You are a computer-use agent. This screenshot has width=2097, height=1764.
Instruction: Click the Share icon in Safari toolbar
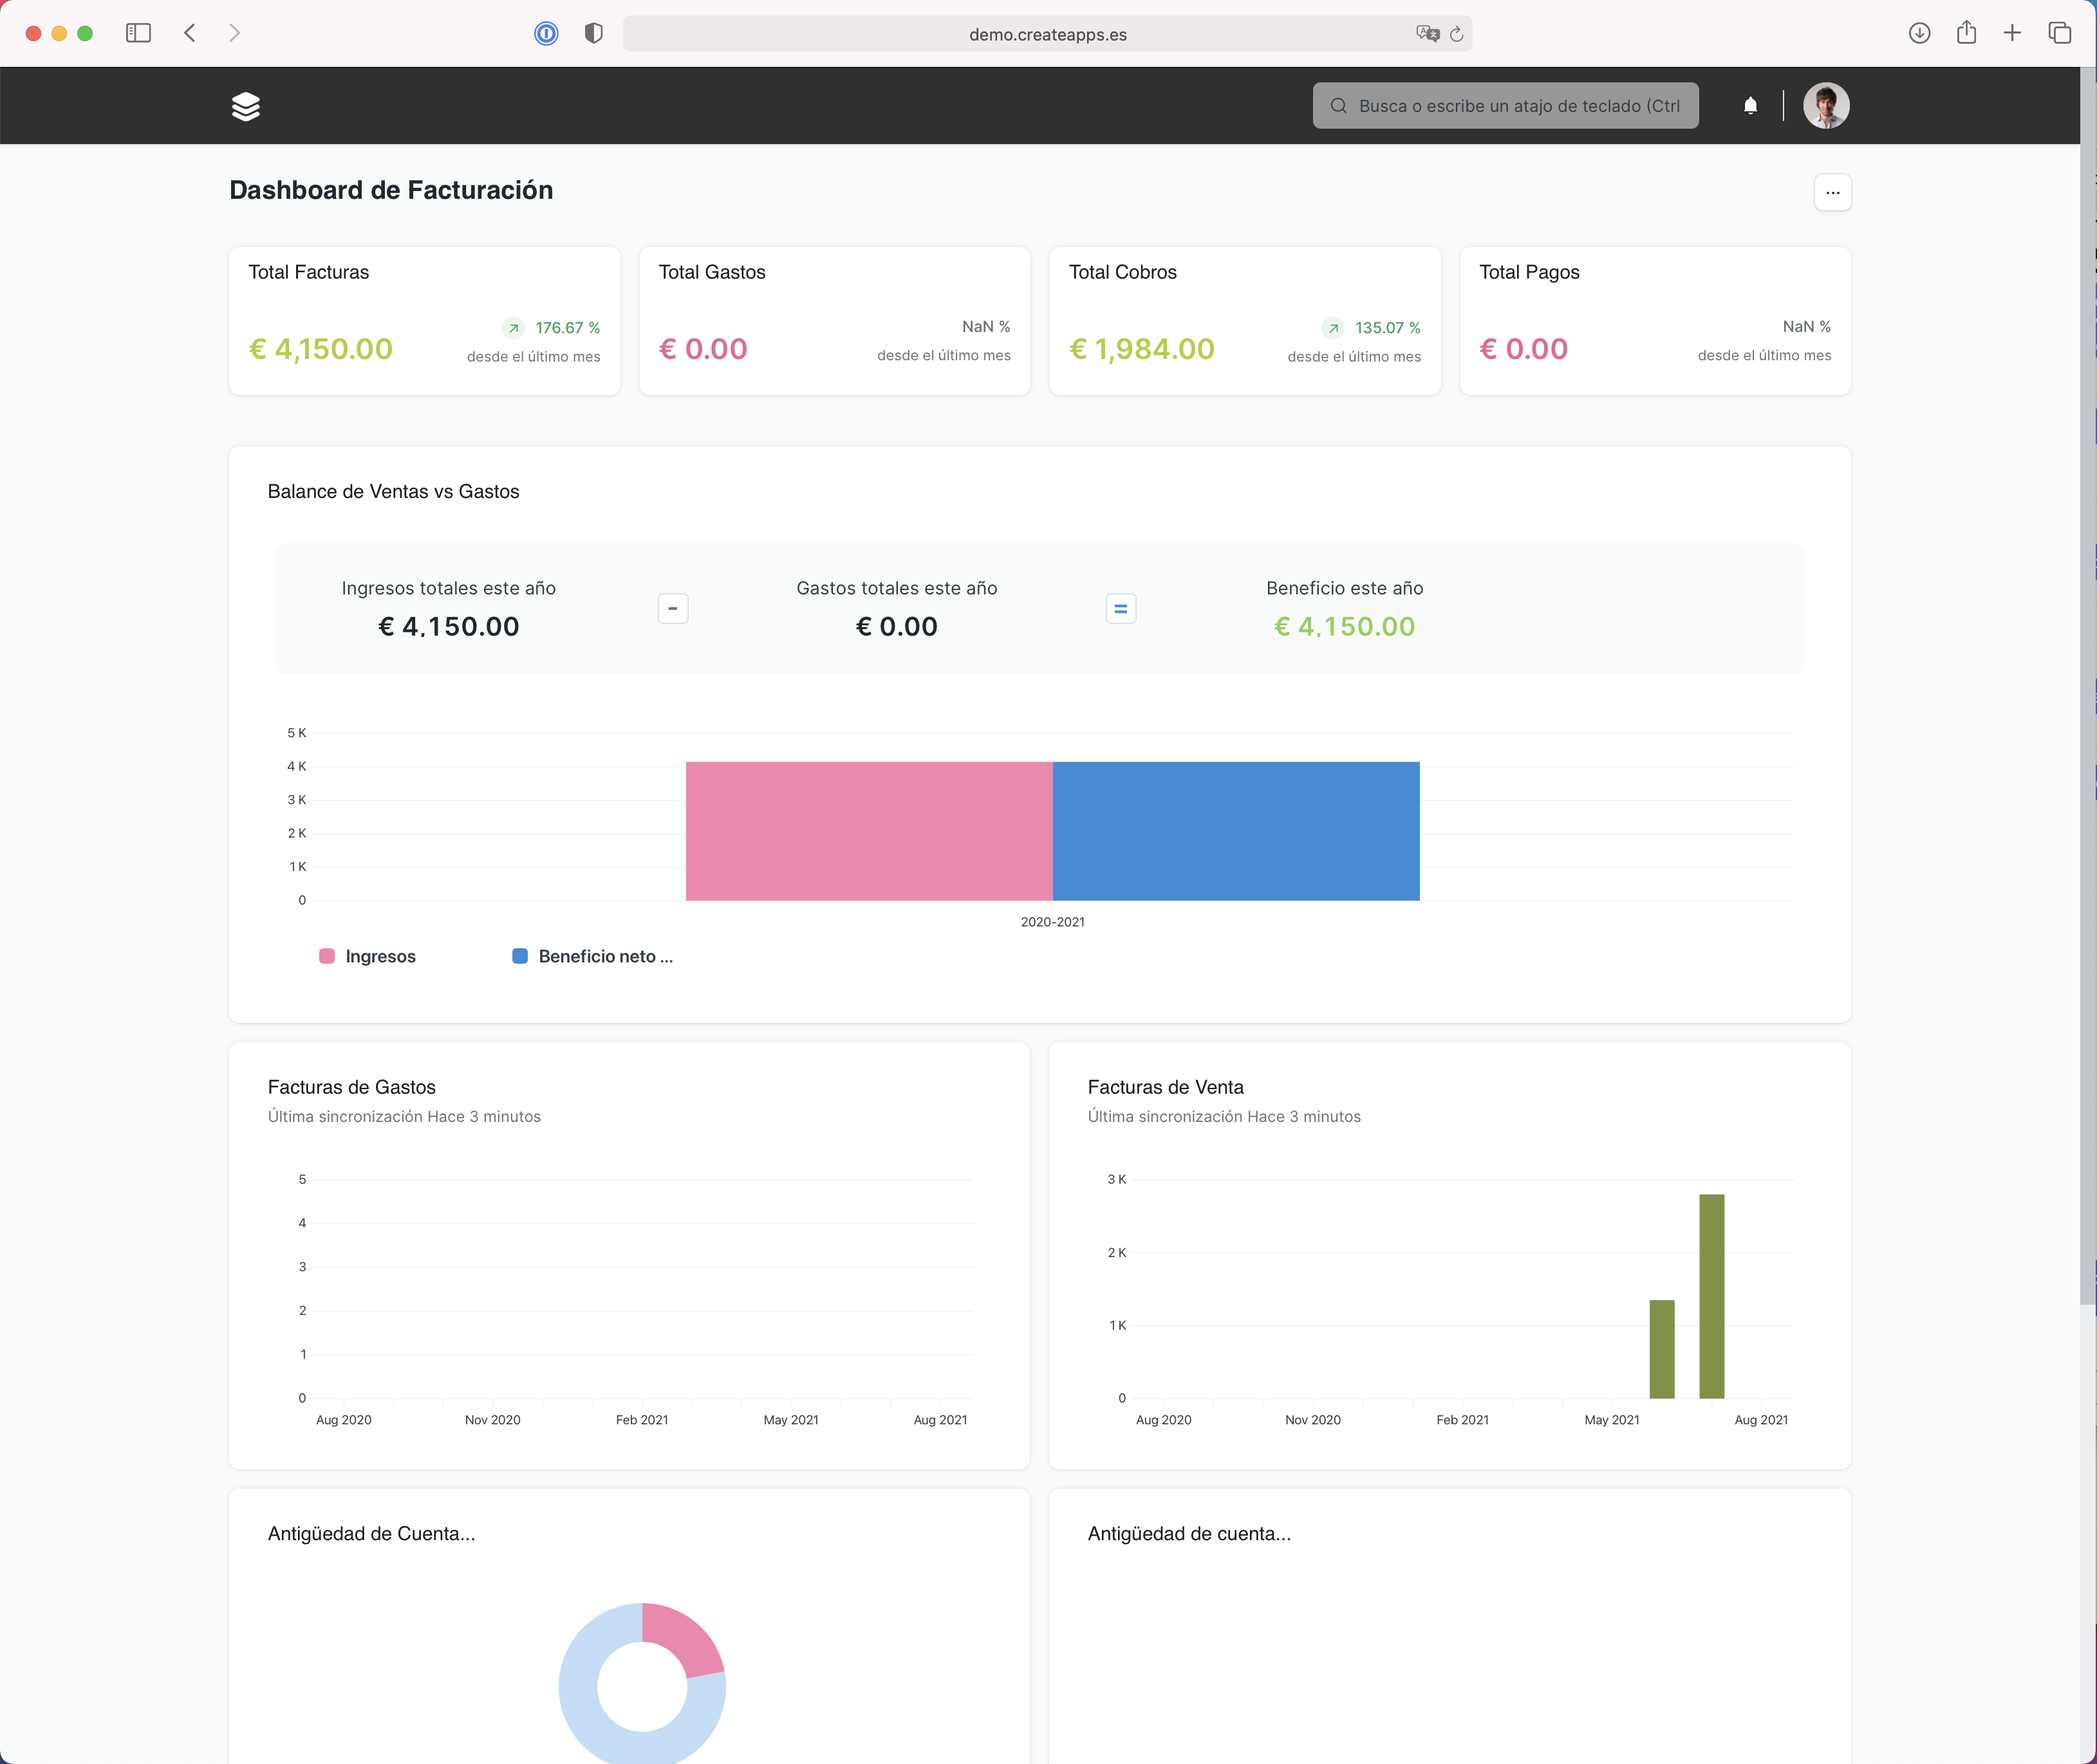coord(1966,33)
